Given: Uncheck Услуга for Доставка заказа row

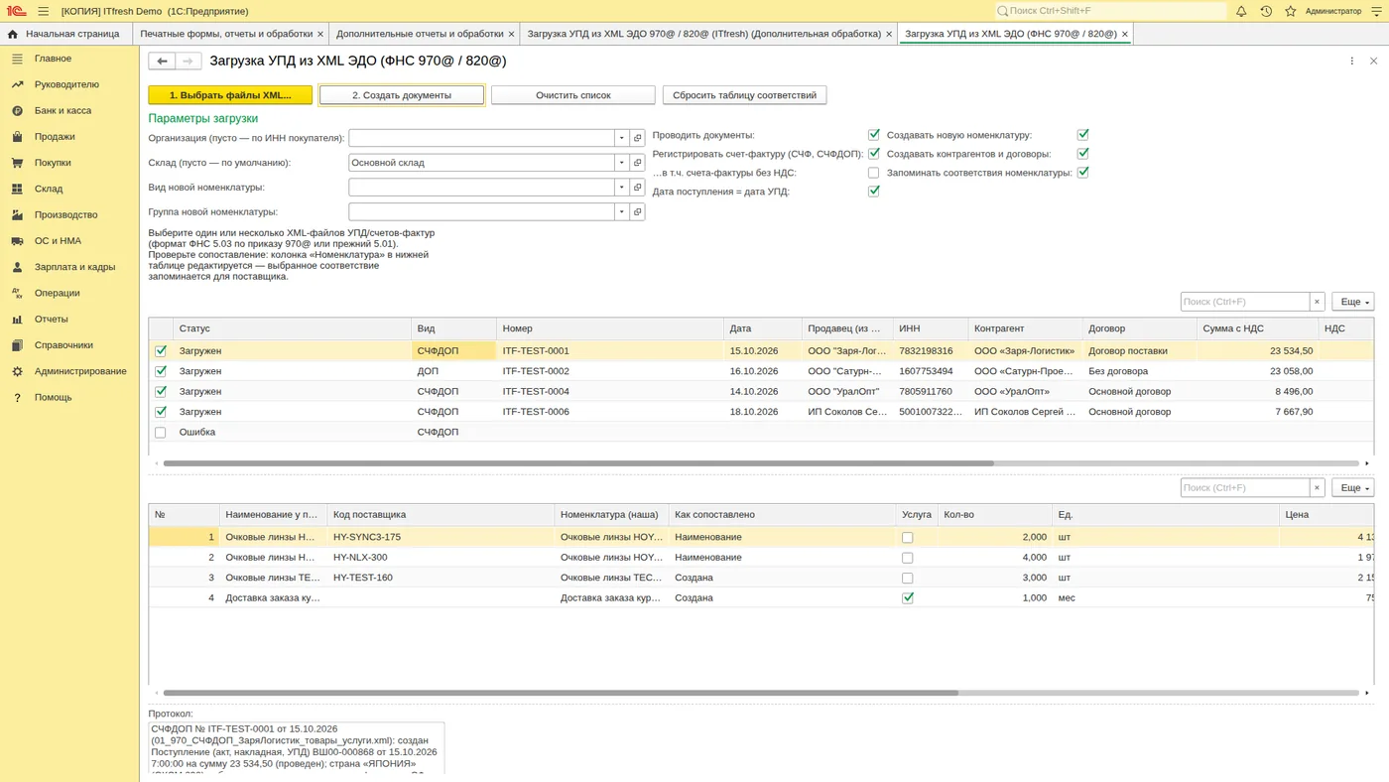Looking at the screenshot, I should [x=907, y=598].
